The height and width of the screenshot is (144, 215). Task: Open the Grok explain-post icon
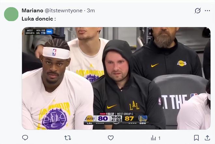pyautogui.click(x=198, y=10)
